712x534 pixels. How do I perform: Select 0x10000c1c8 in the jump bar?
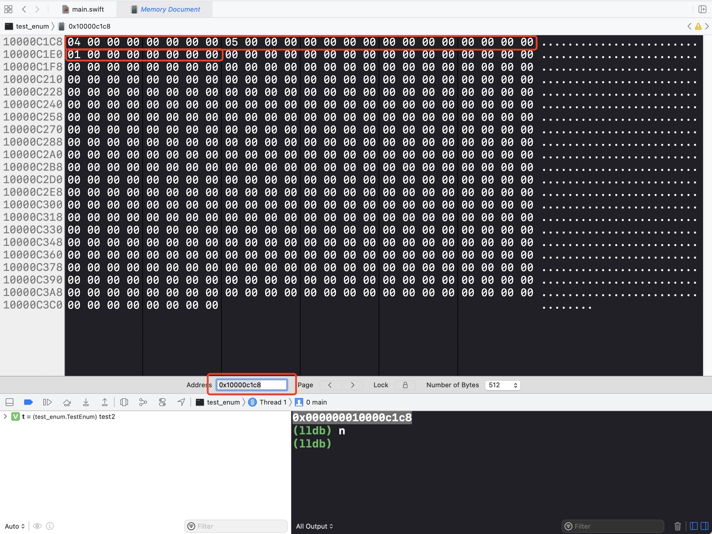(84, 26)
